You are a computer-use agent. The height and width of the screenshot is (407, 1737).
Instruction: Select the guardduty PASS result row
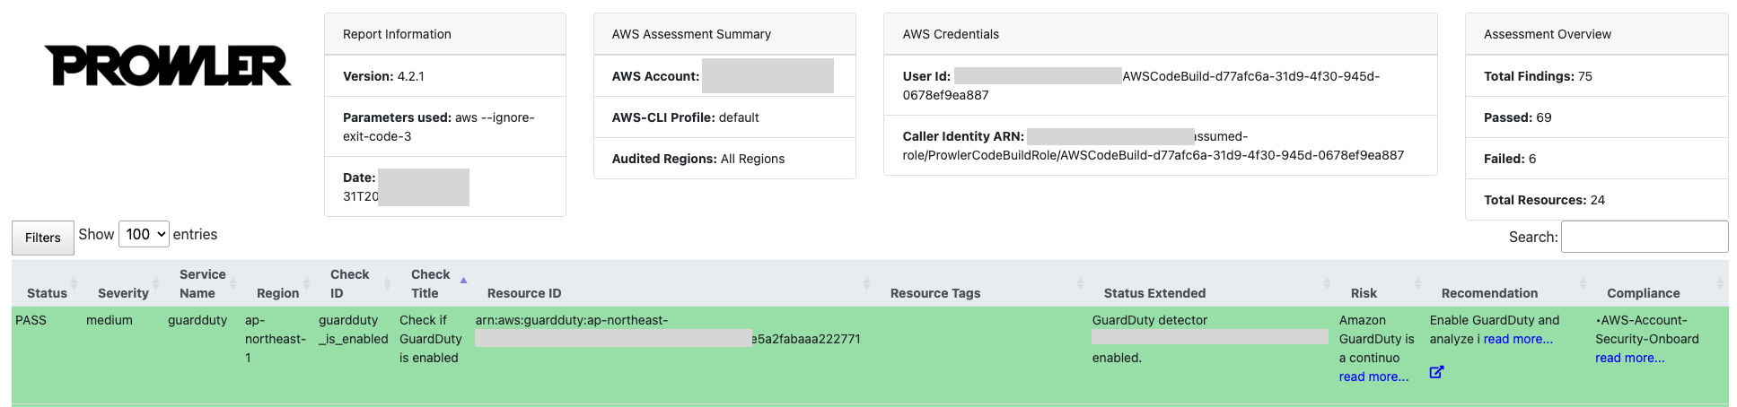(x=870, y=355)
